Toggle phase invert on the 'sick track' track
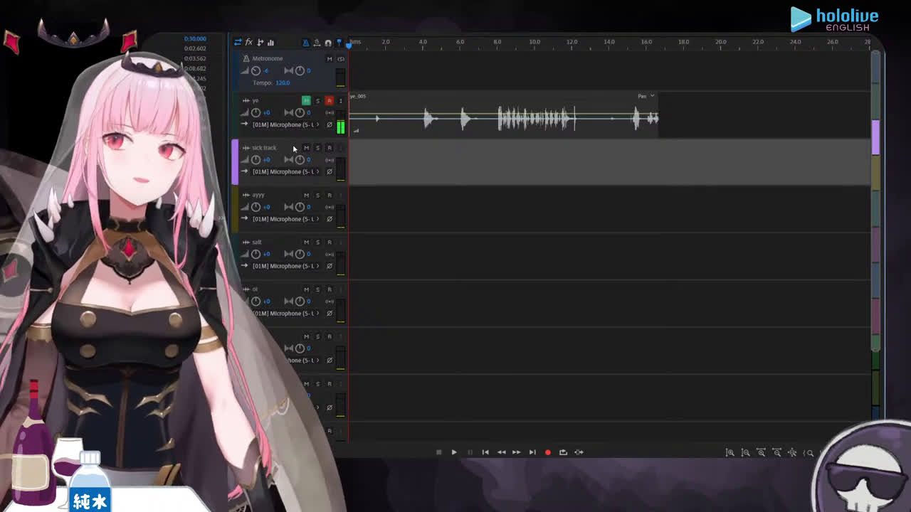Image resolution: width=911 pixels, height=512 pixels. click(x=329, y=171)
